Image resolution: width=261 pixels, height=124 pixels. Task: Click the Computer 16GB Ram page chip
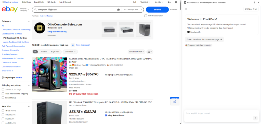199,45
